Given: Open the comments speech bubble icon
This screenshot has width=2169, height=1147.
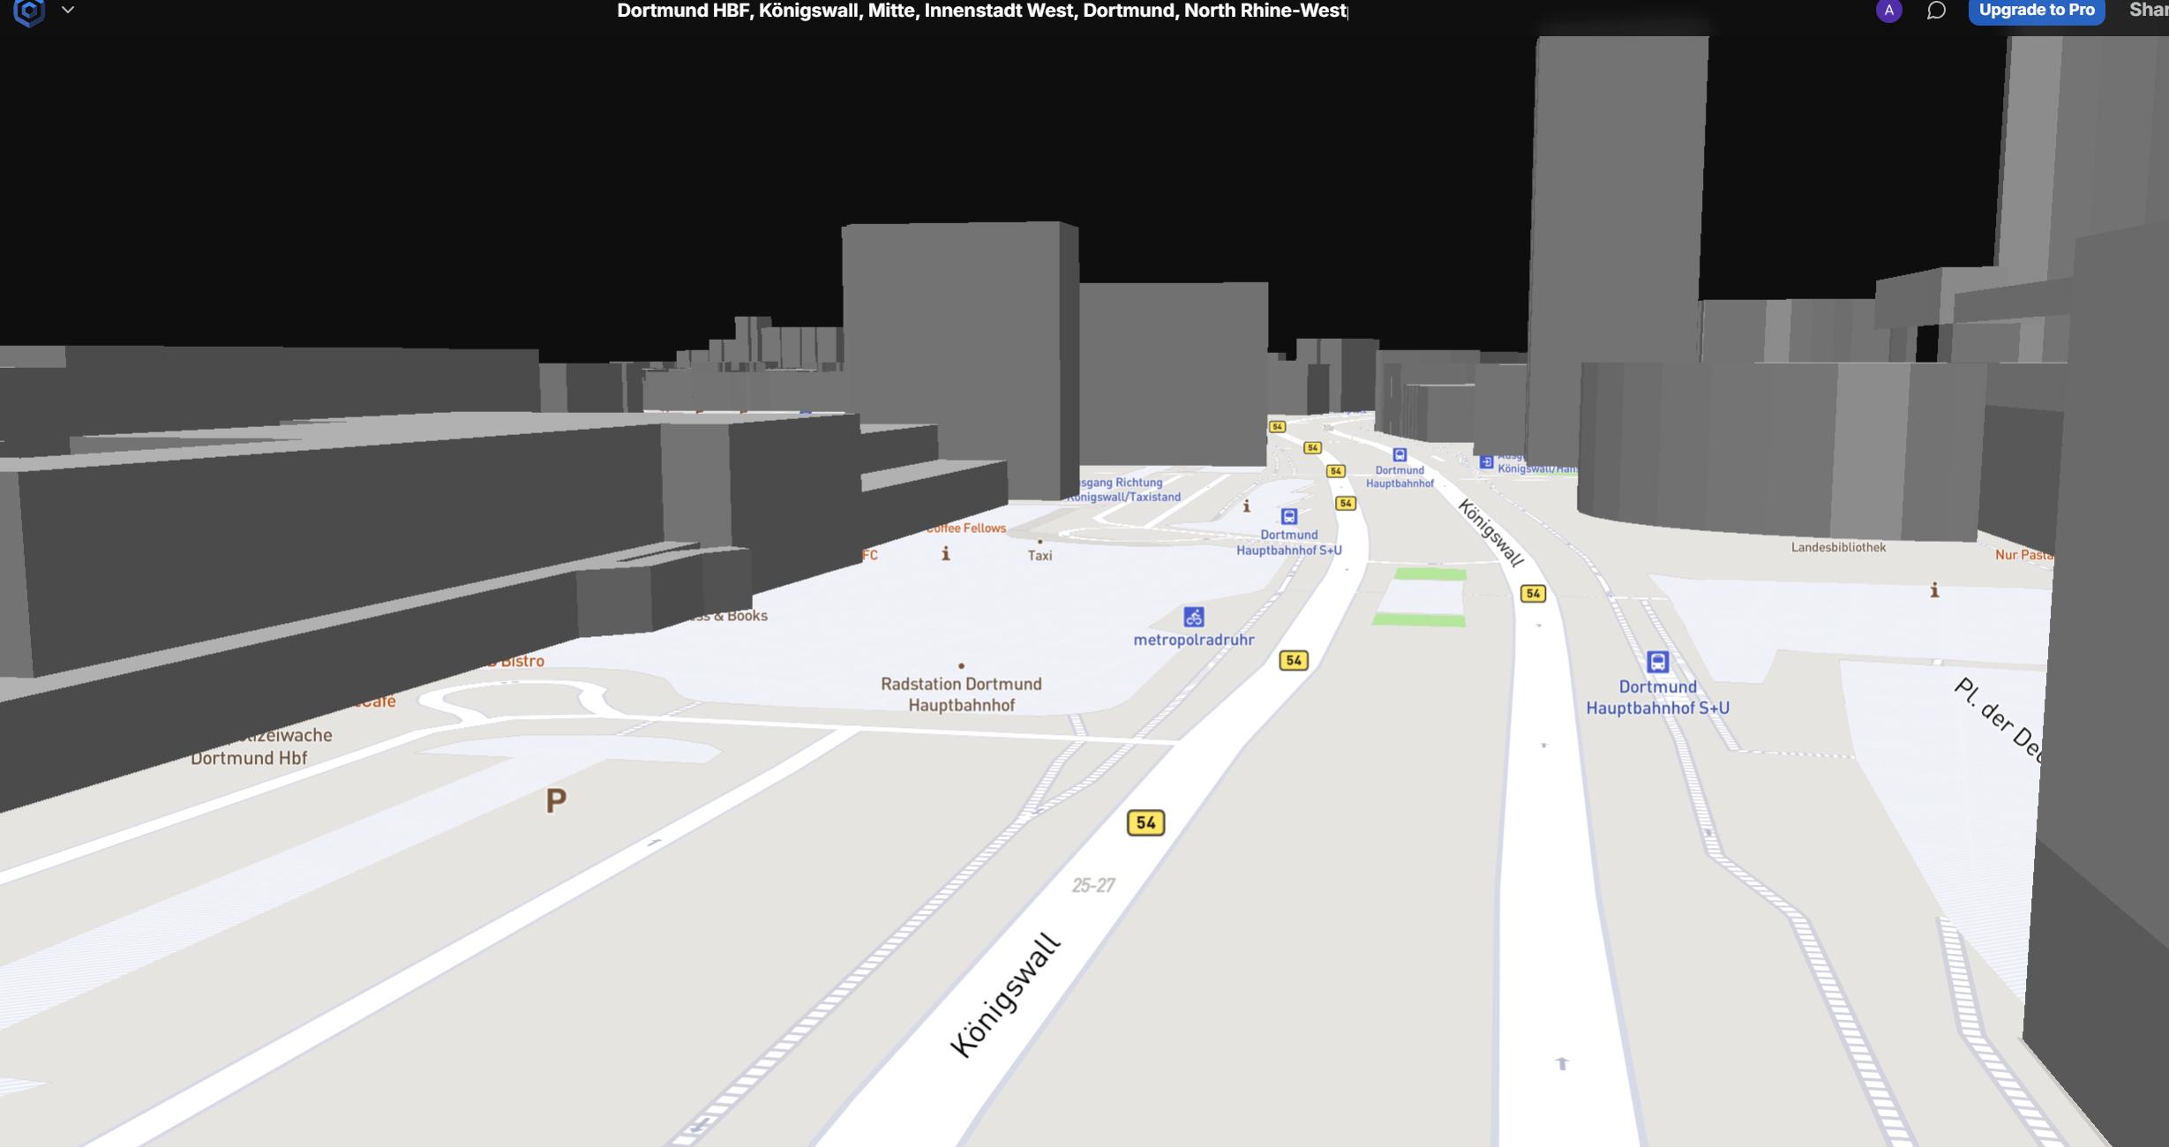Looking at the screenshot, I should (1936, 11).
